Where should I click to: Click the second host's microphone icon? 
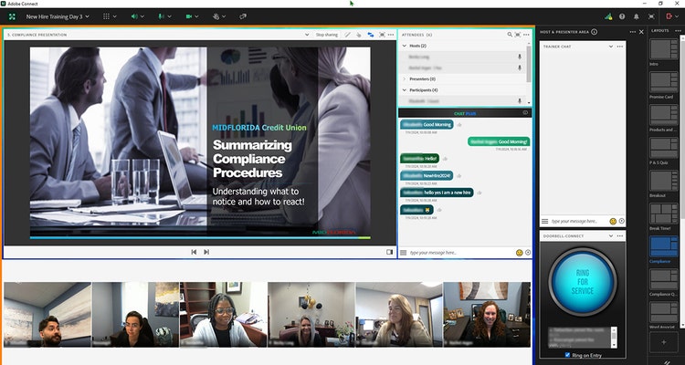520,68
